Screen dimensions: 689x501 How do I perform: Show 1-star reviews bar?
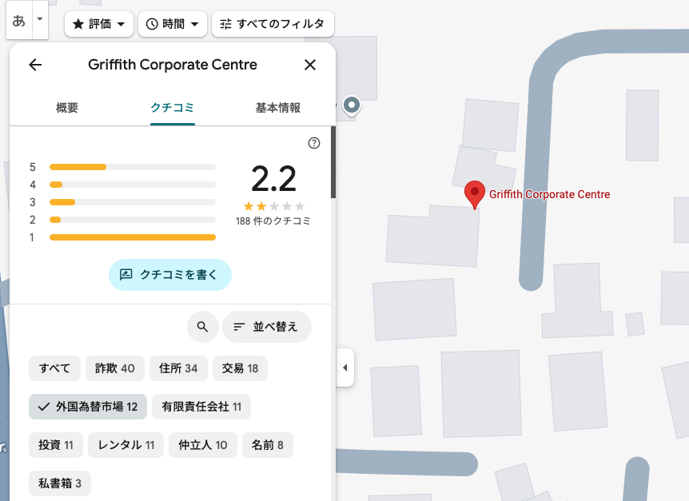coord(133,237)
